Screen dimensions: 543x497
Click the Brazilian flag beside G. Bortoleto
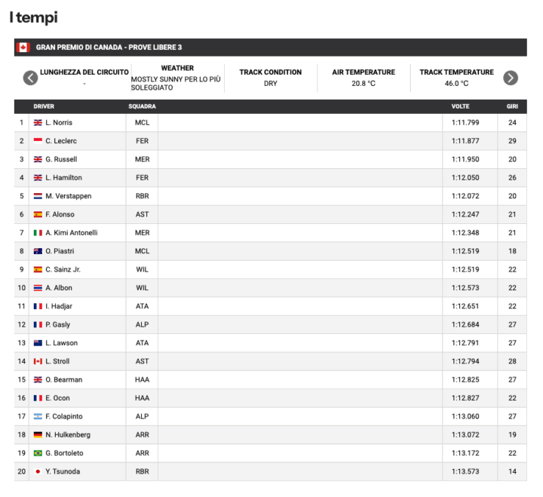tap(38, 453)
